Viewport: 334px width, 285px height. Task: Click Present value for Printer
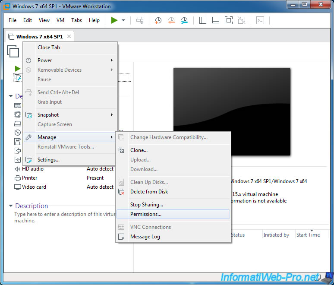pos(95,178)
